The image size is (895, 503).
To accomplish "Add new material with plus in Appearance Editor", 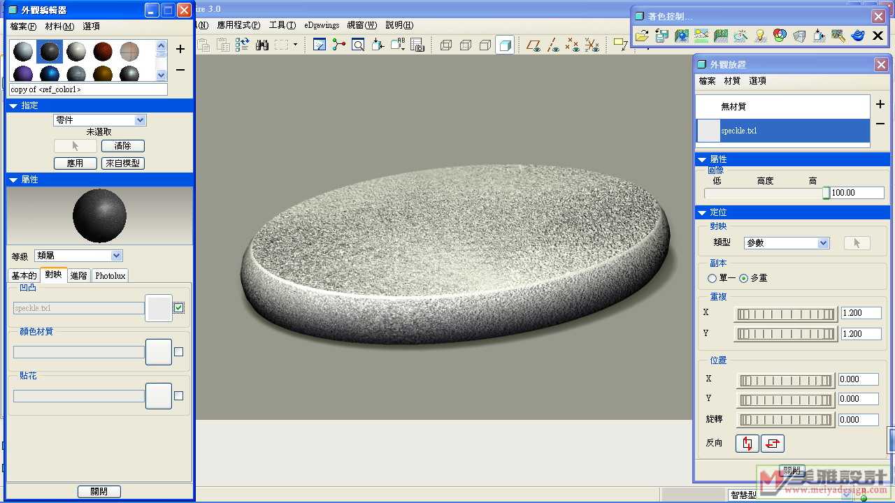I will click(x=180, y=49).
